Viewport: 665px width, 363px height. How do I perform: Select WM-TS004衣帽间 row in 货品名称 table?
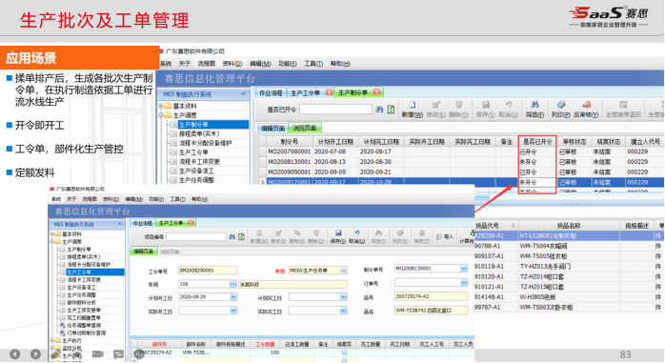(569, 246)
